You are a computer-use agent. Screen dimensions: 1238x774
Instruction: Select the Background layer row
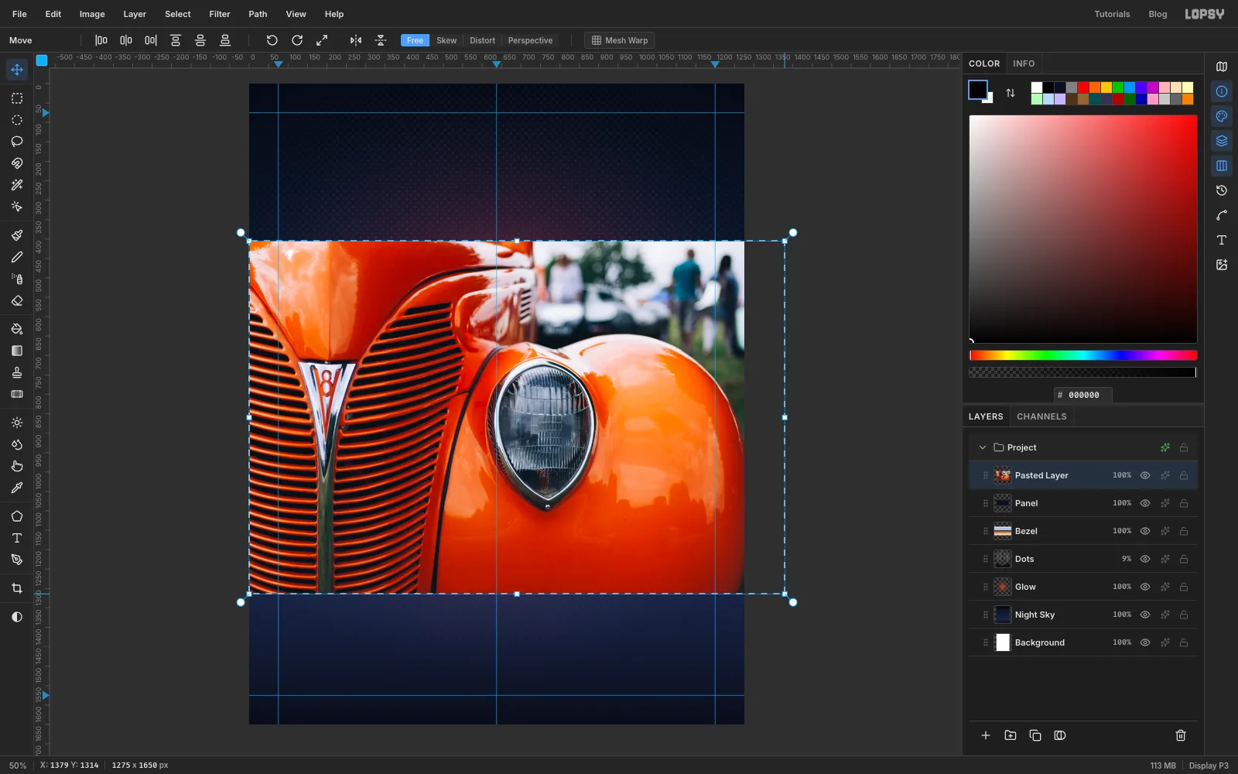point(1083,642)
